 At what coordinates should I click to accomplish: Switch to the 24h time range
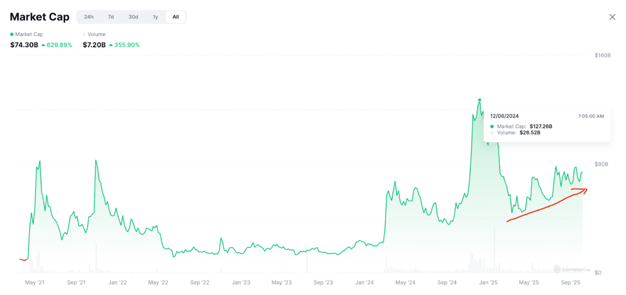coord(89,17)
